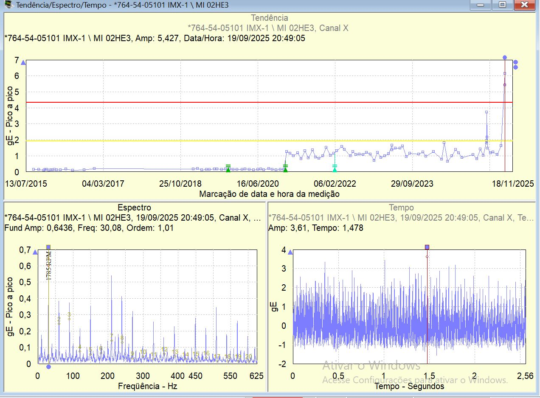Activate the Tempo panel title
The height and width of the screenshot is (398, 540).
click(x=401, y=207)
